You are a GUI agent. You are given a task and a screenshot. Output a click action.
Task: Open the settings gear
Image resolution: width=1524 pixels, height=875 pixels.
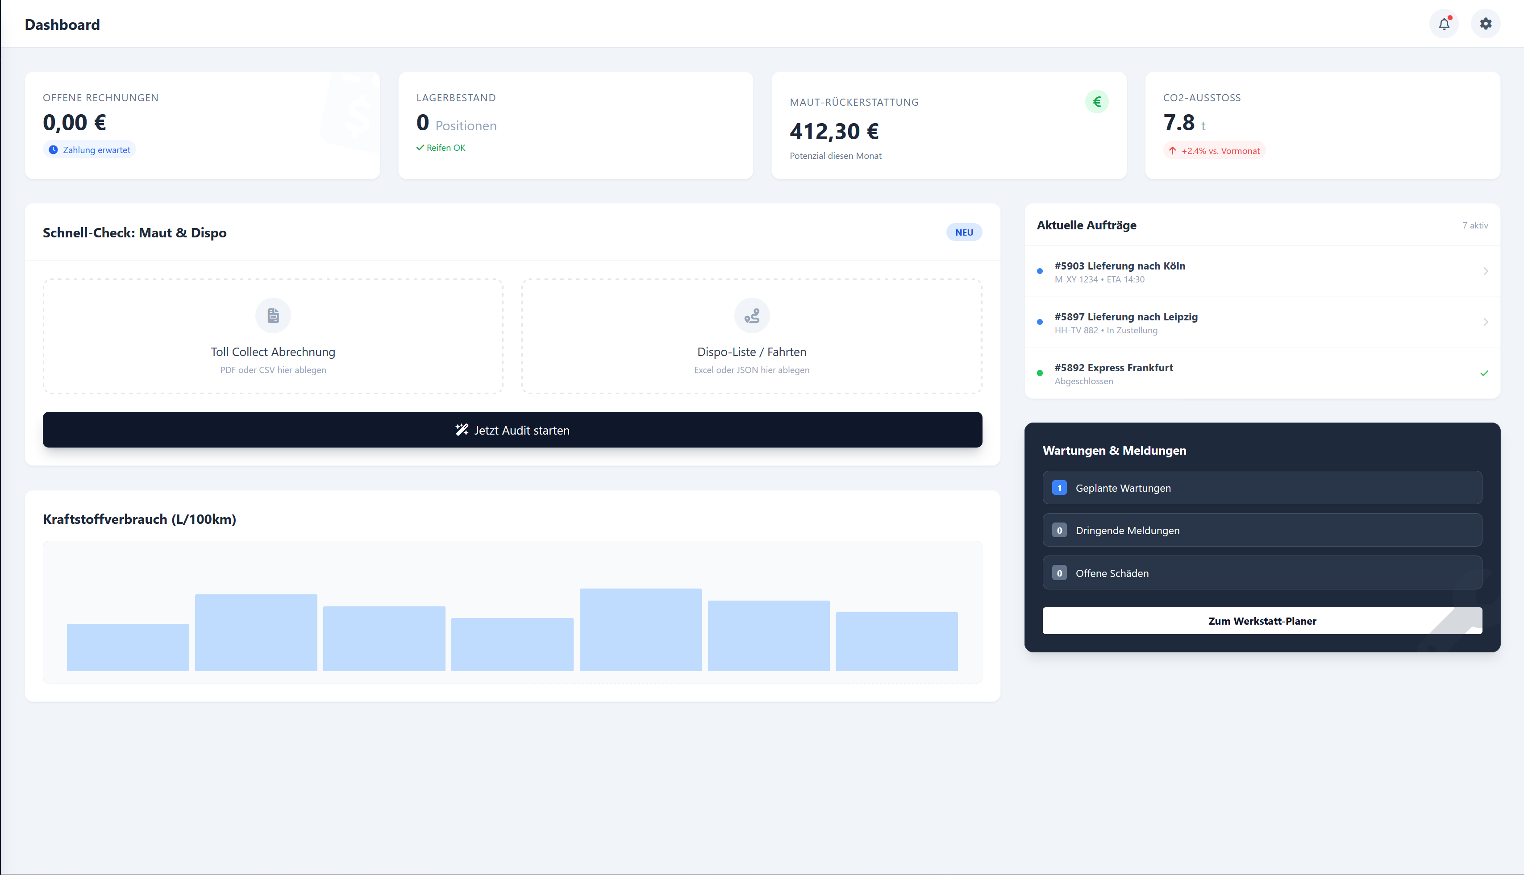click(1486, 24)
